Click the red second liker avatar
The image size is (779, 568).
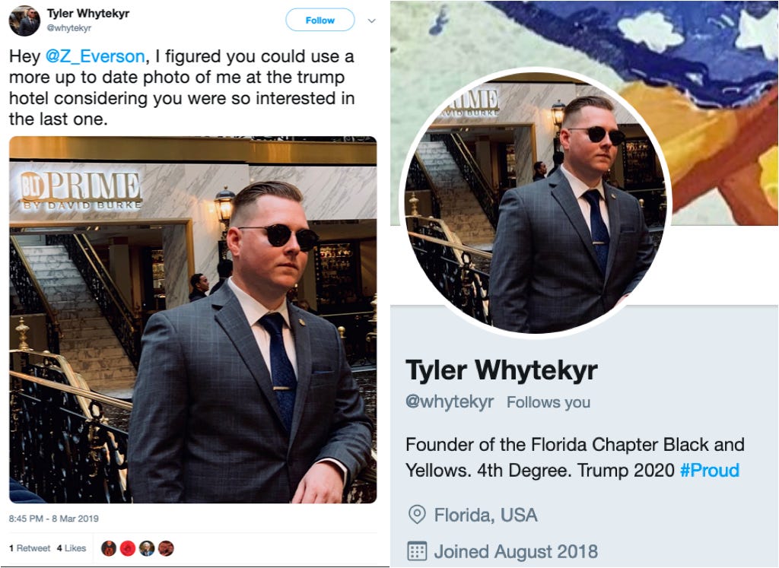point(128,548)
